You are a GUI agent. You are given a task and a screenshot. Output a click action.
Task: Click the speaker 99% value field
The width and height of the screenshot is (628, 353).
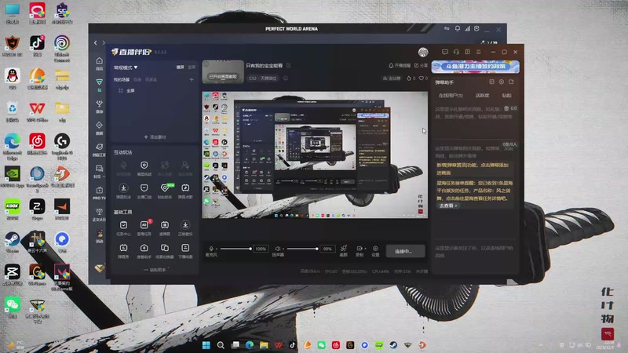[x=327, y=249]
